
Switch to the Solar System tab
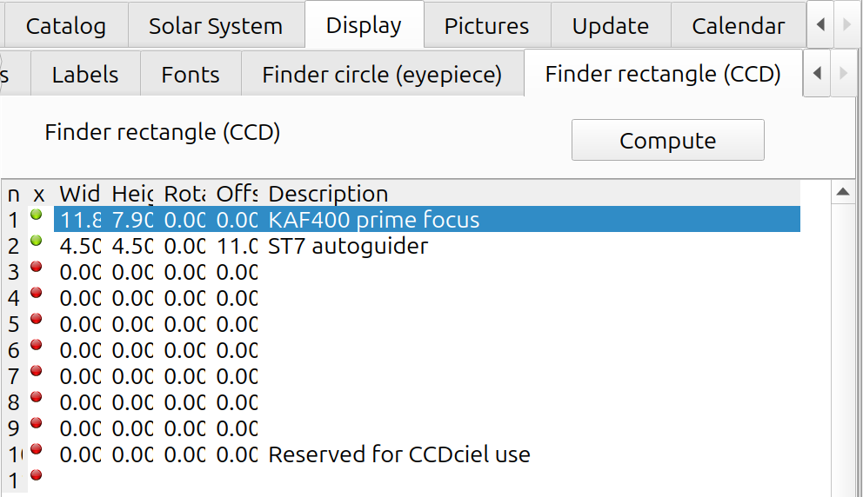(216, 26)
